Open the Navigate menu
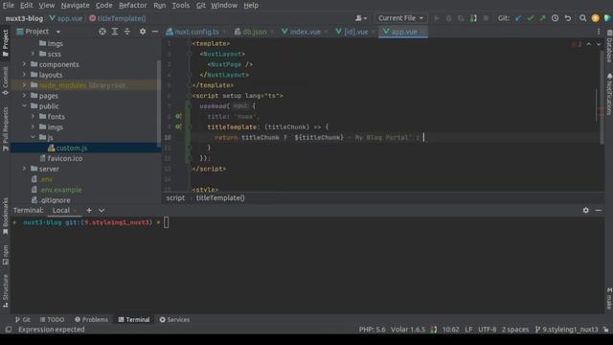 (x=75, y=5)
